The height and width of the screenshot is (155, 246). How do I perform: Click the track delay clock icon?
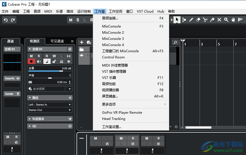pyautogui.click(x=30, y=82)
